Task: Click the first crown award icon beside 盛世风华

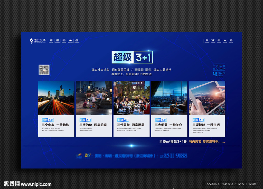Action: coord(51,41)
